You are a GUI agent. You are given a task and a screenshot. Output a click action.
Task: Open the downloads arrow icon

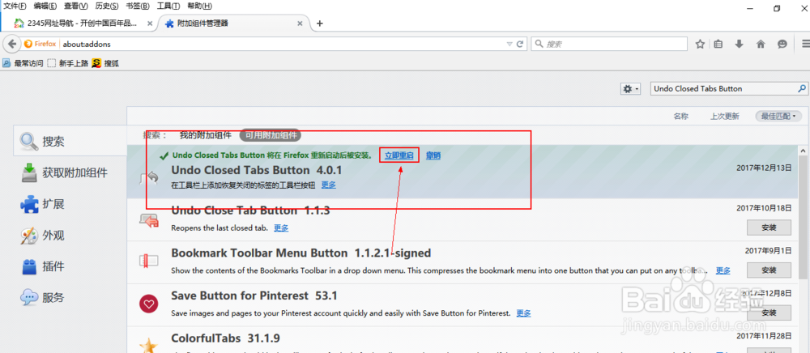pos(740,45)
